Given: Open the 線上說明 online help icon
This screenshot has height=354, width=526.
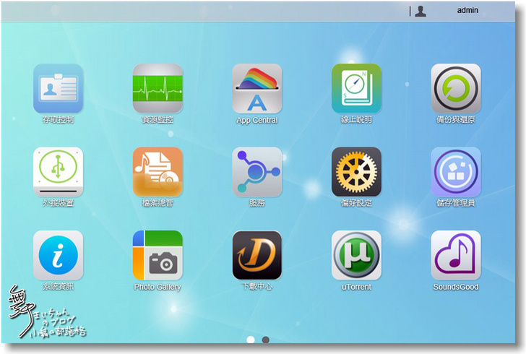Looking at the screenshot, I should [x=357, y=88].
